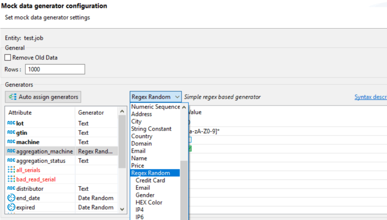Select the aggregation_machine attribute row
Viewport: 387px width, 220px height.
[44, 151]
